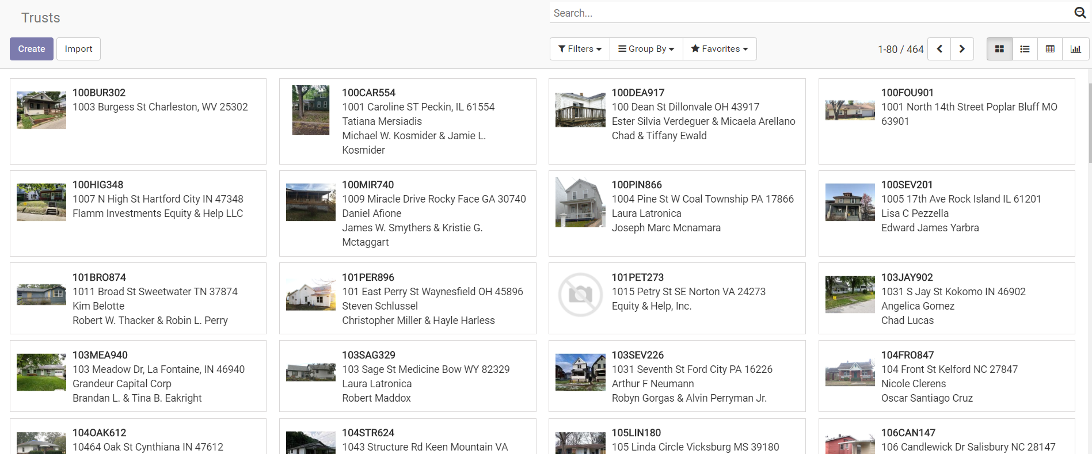This screenshot has width=1092, height=454.
Task: Open the Group By dropdown
Action: point(646,49)
